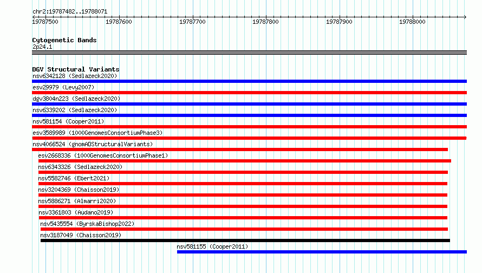482x273 pixels.
Task: Select the blue bar under nsv6342128
Action: (249, 81)
